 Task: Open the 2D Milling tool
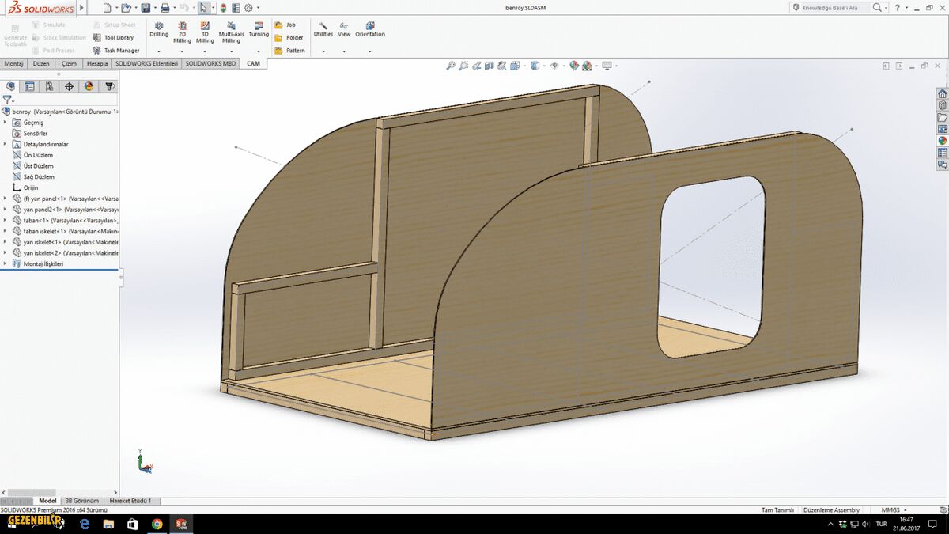182,32
